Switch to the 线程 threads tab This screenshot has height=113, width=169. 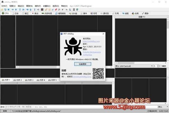click(125, 13)
